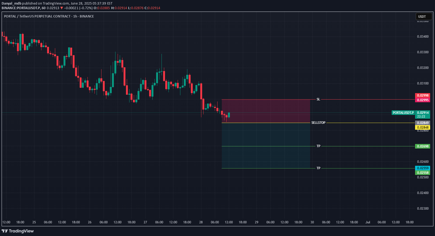Click the green 0.02558 price tag
435x236 pixels.
(423, 173)
